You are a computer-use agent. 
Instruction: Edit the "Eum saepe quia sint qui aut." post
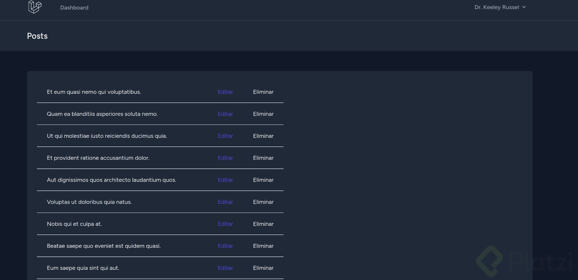(x=225, y=268)
